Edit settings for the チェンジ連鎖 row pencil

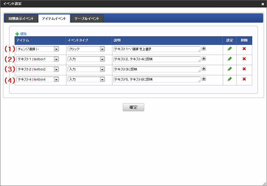tap(230, 48)
